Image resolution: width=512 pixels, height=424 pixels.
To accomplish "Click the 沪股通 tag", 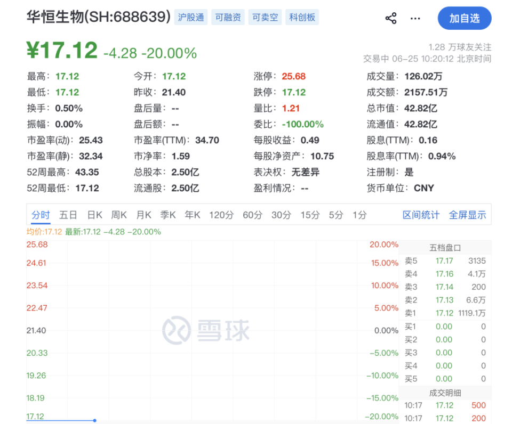I will pyautogui.click(x=191, y=17).
